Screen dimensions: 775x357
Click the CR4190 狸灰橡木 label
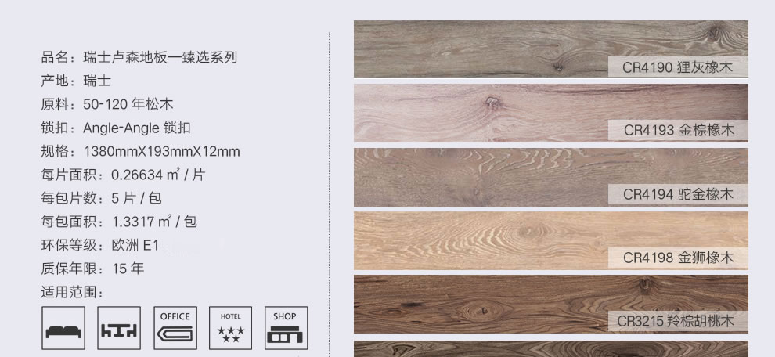pos(677,67)
